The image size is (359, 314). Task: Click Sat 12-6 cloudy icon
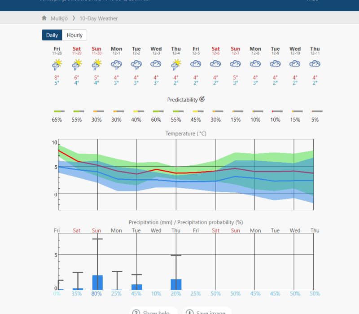click(215, 64)
